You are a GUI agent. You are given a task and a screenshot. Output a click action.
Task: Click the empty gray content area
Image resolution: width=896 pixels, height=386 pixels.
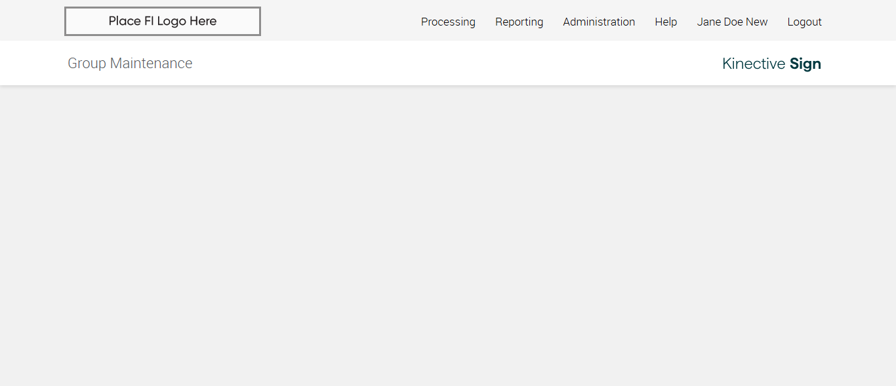coord(448,236)
